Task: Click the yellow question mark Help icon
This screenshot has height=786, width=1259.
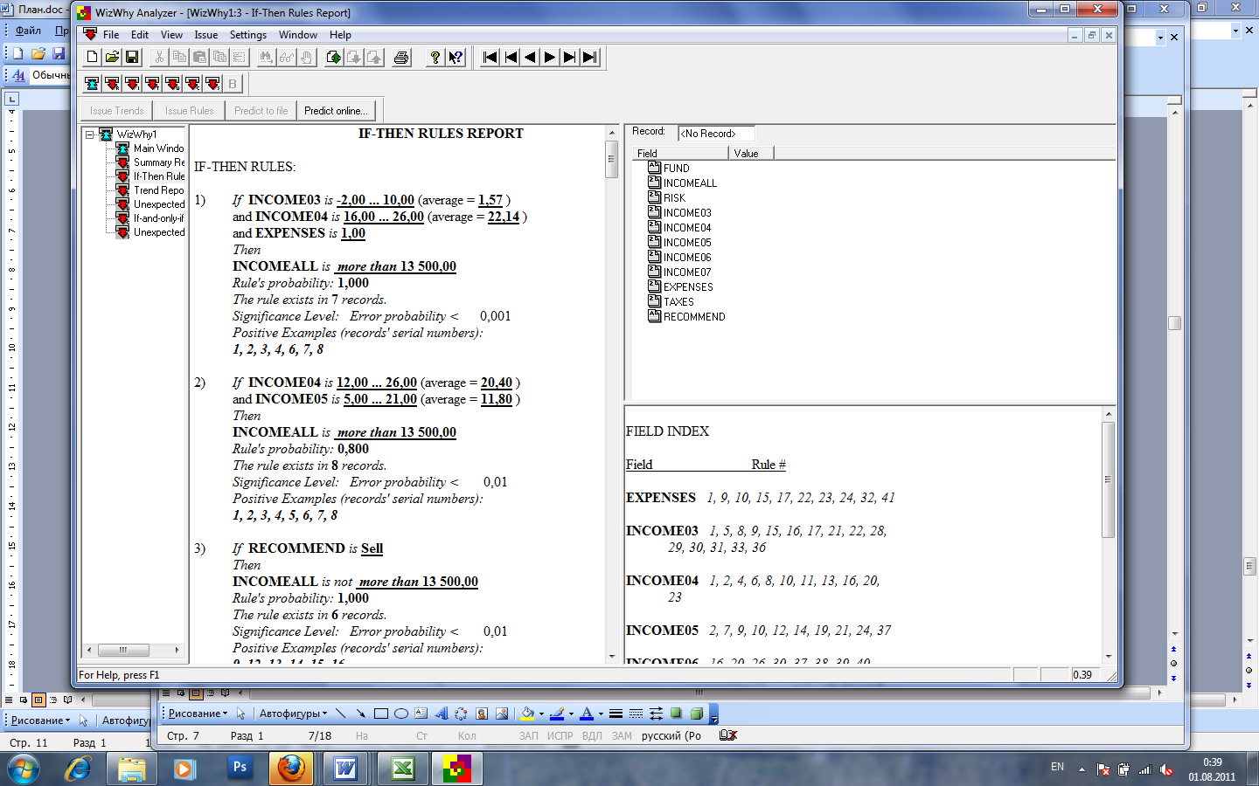Action: (x=435, y=58)
